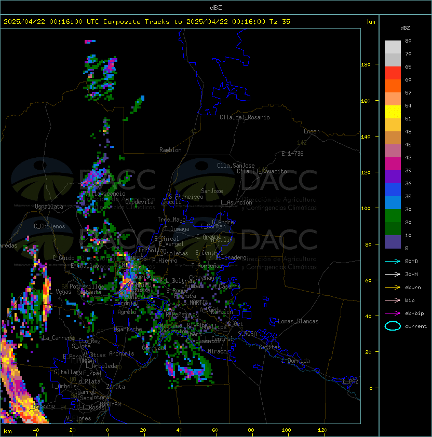Click the Lomas_Blancas map label
This screenshot has width=432, height=437.
click(x=298, y=321)
